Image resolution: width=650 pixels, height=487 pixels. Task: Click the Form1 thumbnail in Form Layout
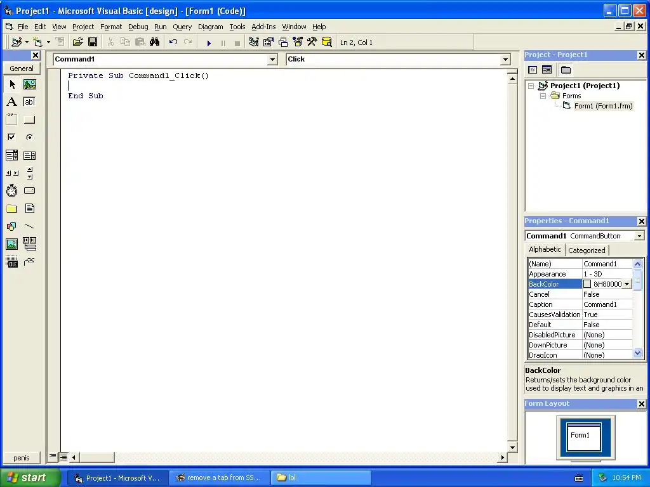pos(584,437)
